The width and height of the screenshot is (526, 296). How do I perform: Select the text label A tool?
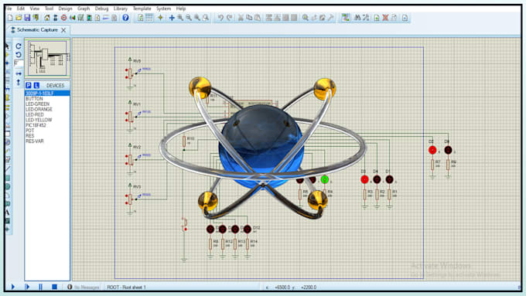pyautogui.click(x=8, y=213)
